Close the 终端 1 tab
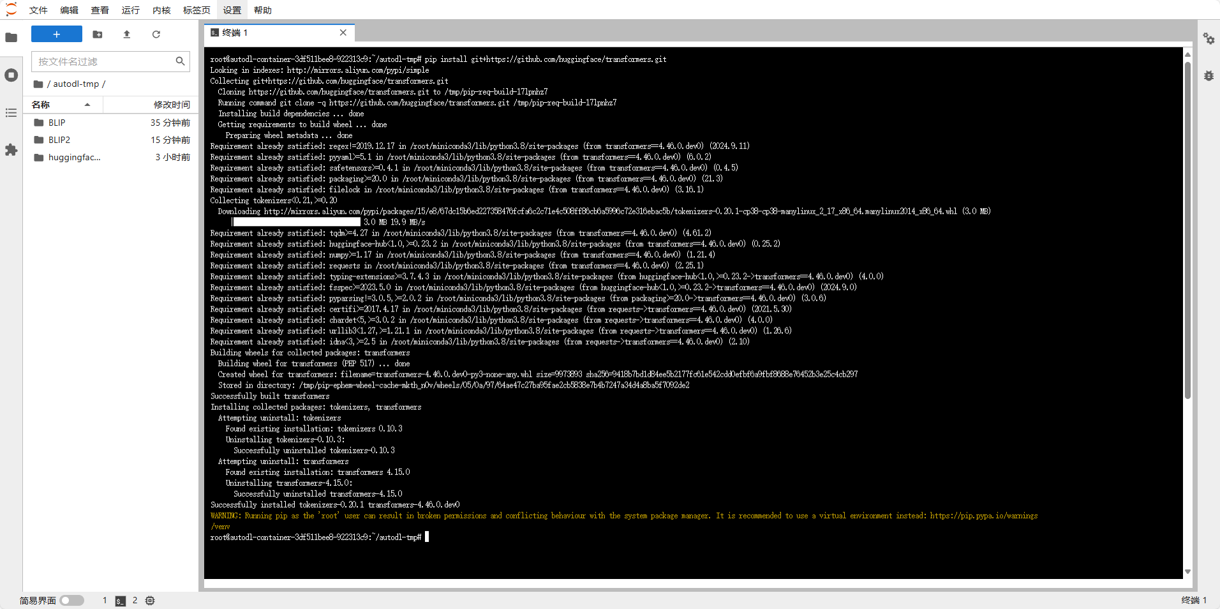This screenshot has height=609, width=1220. tap(343, 33)
